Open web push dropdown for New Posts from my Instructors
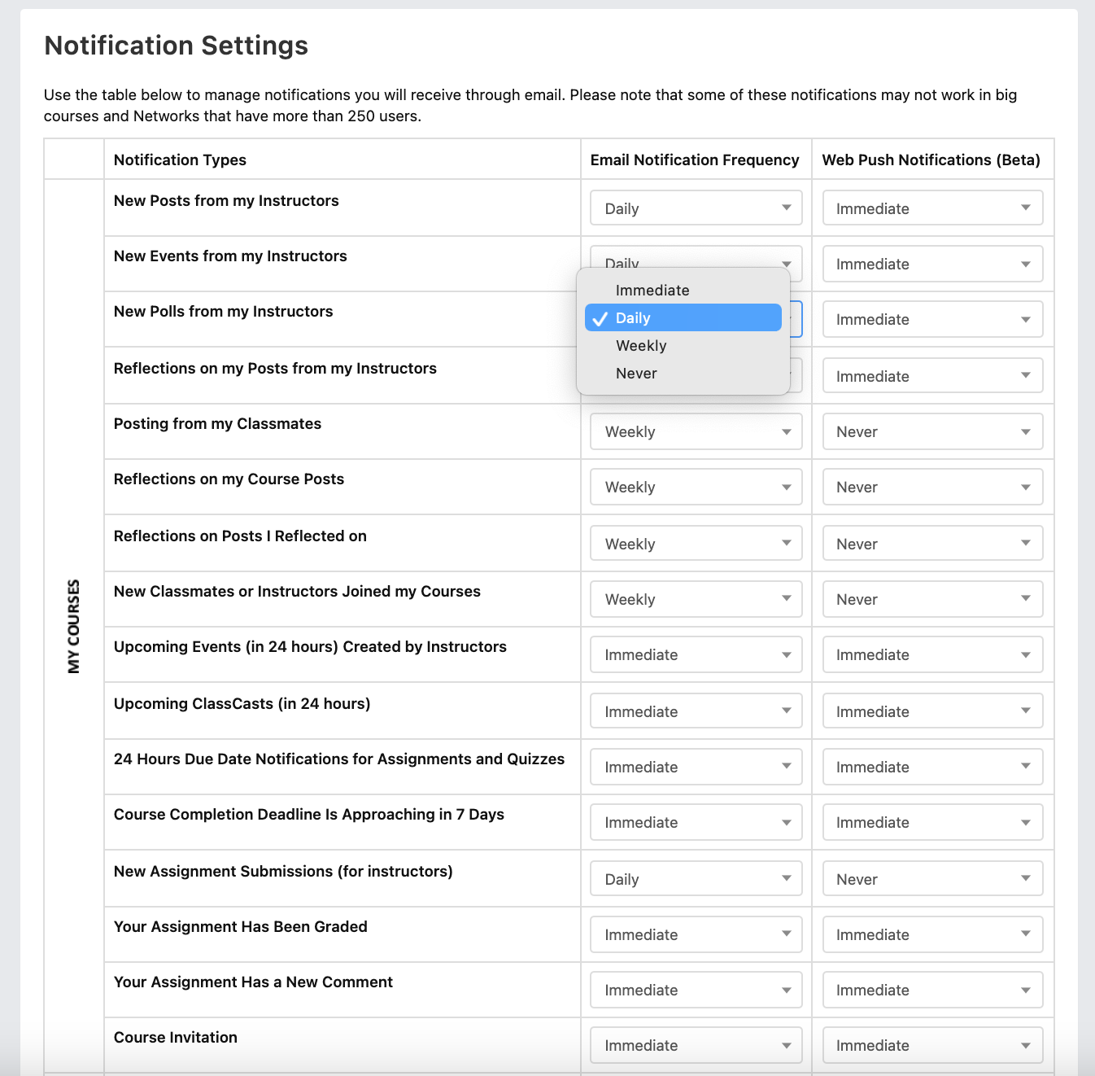Image resolution: width=1095 pixels, height=1076 pixels. point(932,208)
